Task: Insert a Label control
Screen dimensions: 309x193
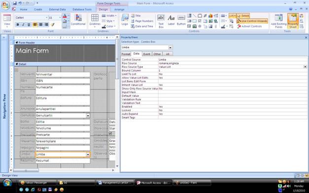Action: [x=171, y=21]
